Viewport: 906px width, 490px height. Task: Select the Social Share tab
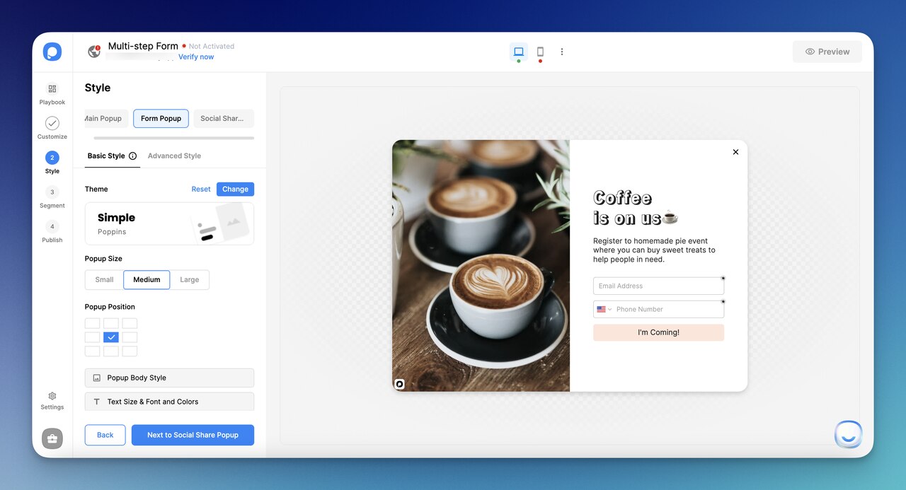pos(224,119)
